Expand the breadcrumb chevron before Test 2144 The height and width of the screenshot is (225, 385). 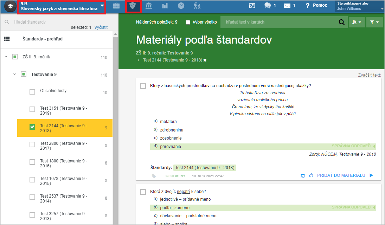[x=139, y=60]
